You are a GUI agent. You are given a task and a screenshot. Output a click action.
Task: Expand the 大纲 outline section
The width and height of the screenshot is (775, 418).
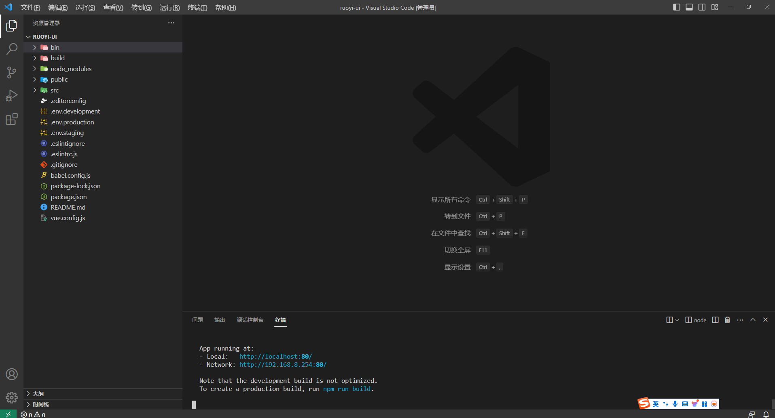pyautogui.click(x=103, y=394)
